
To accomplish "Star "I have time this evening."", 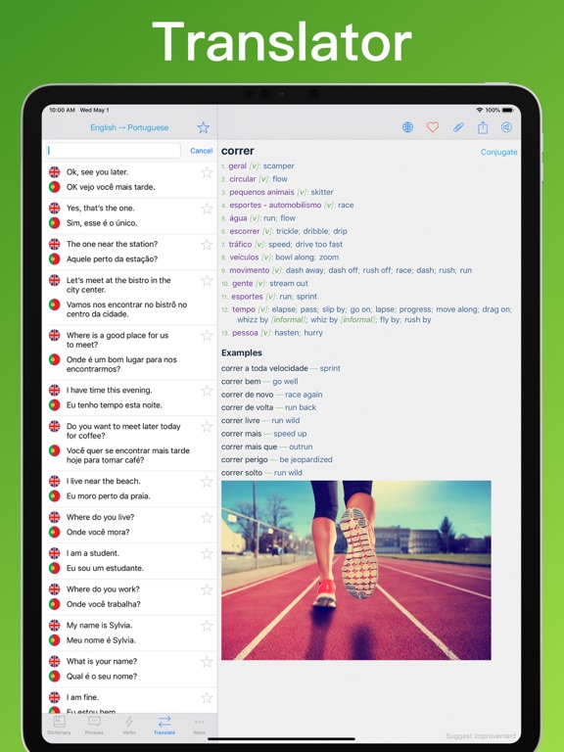I will 207,391.
